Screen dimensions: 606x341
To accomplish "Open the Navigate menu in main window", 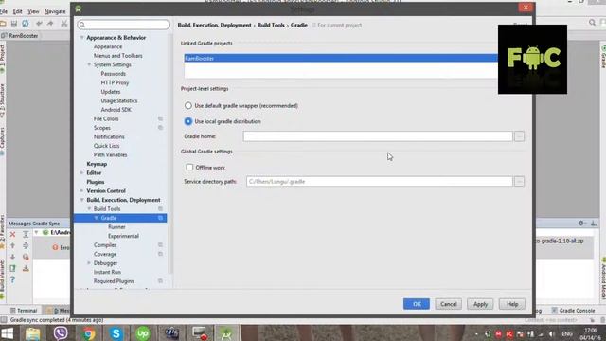I will (x=55, y=11).
